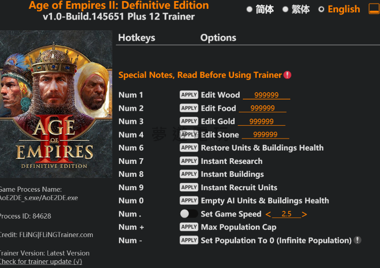Screen dimensions: 380x268
Task: Apply Edit Stone cheat
Action: (x=189, y=135)
